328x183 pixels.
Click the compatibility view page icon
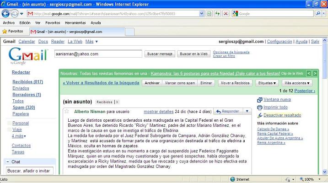[x=209, y=14]
